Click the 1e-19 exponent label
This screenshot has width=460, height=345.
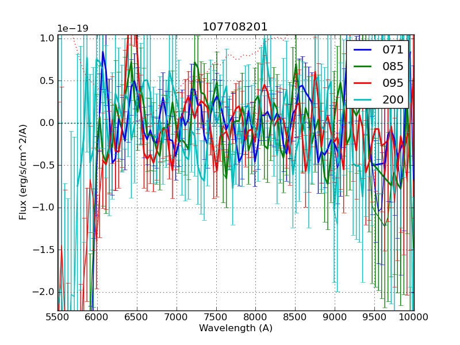(72, 29)
